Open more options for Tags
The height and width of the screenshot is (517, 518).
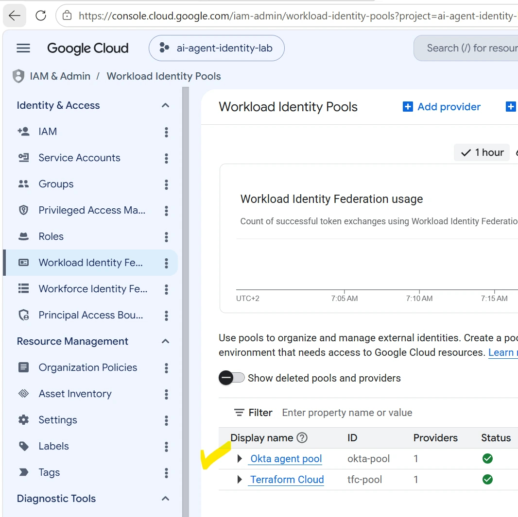pos(166,473)
